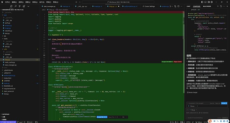
Task: Toggle the AI pane layout icon
Action: (208, 2)
